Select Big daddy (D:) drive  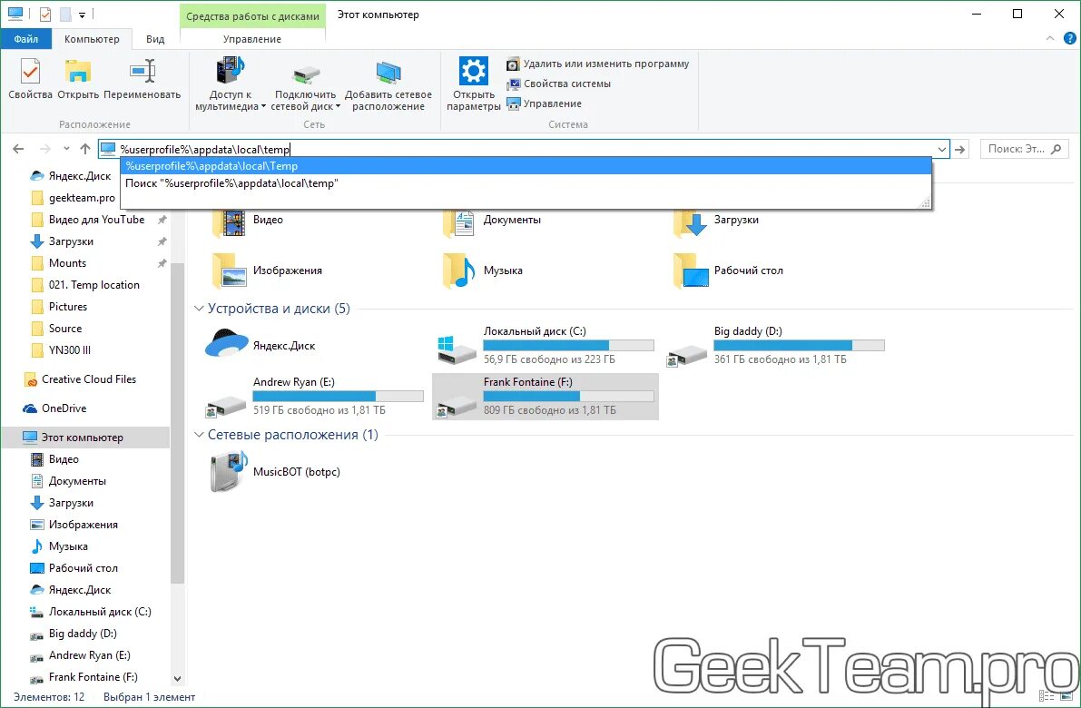[x=775, y=346]
